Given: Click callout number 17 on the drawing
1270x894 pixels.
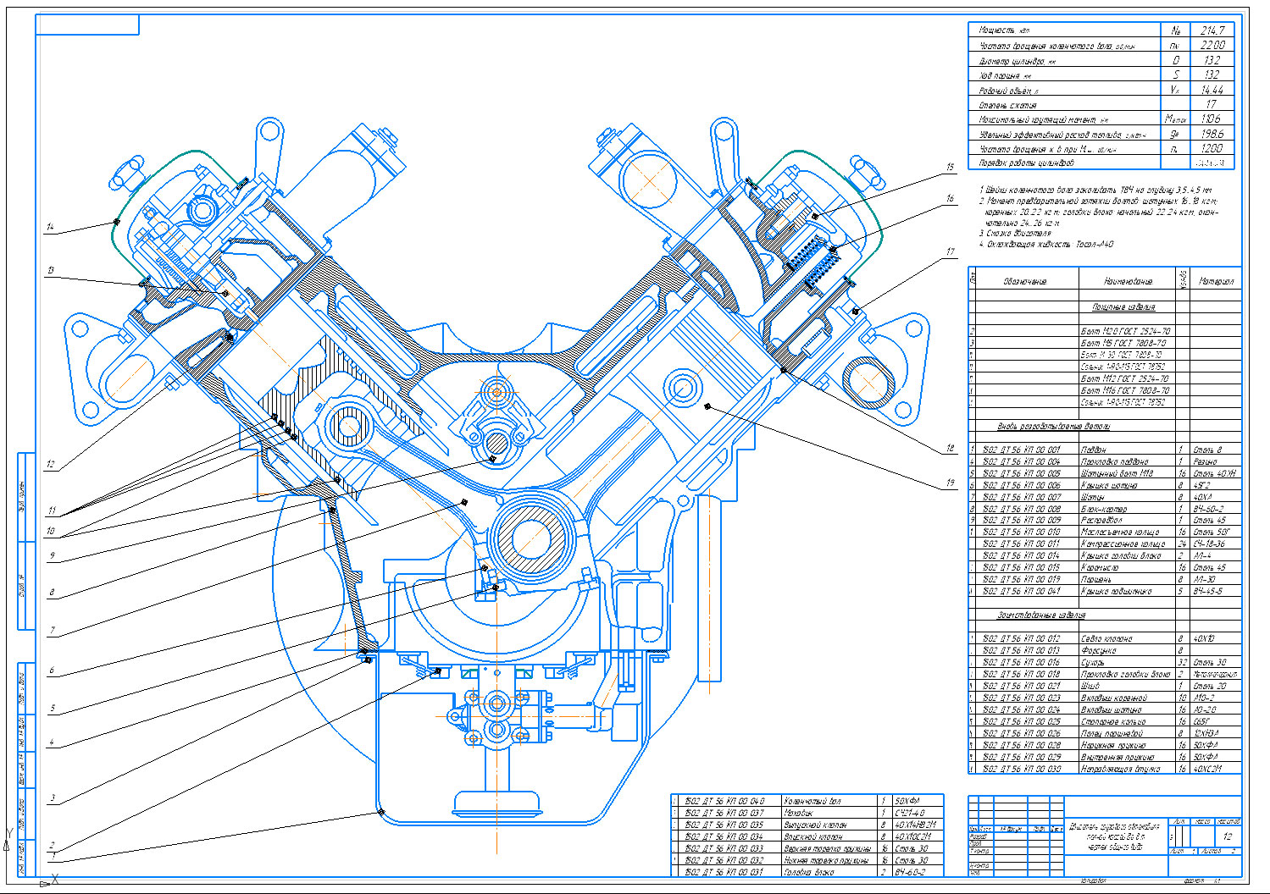Looking at the screenshot, I should point(951,251).
